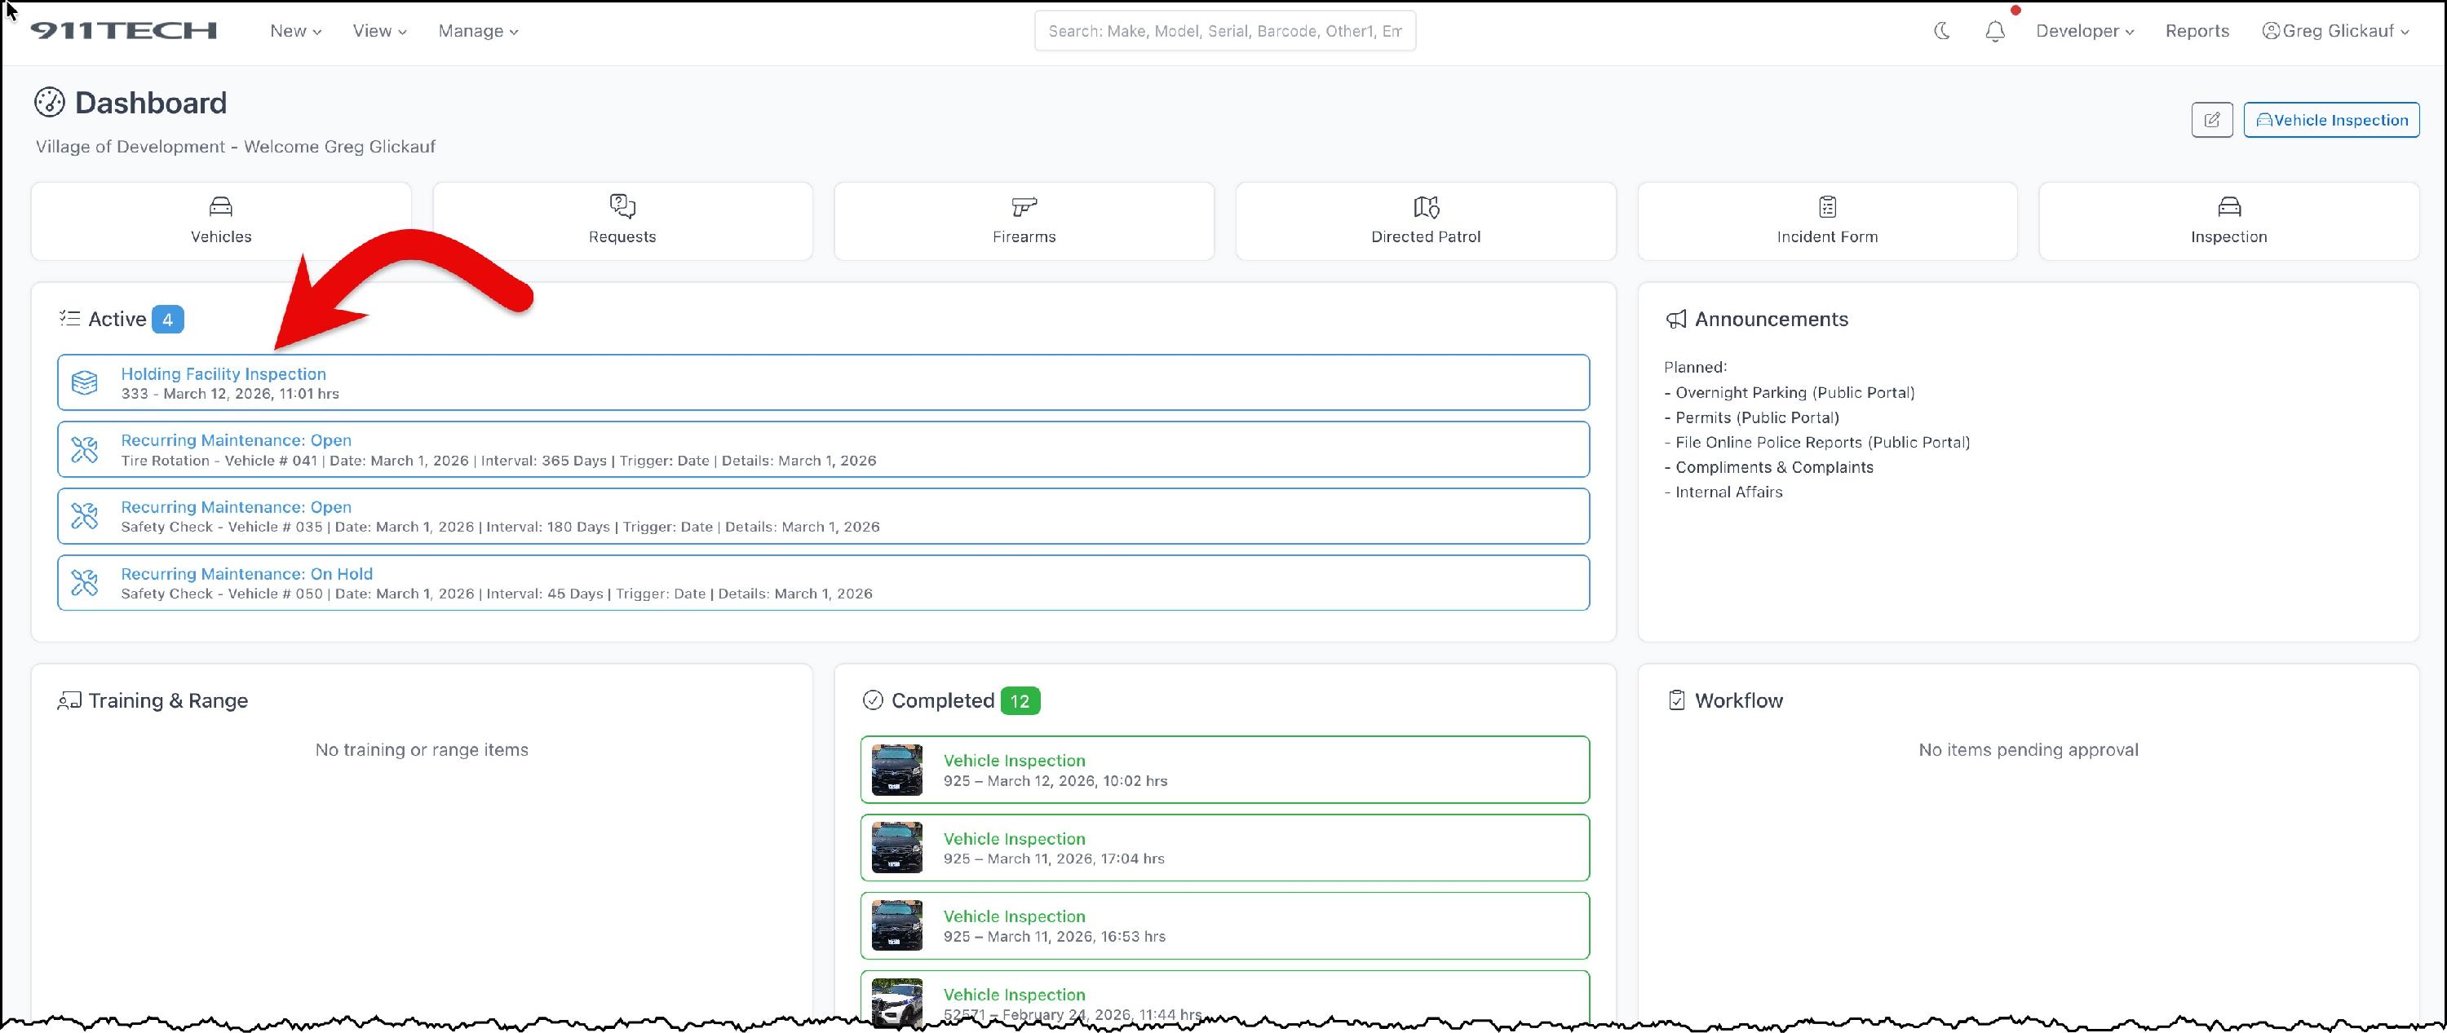The height and width of the screenshot is (1033, 2447).
Task: Open the Requests tile
Action: pyautogui.click(x=622, y=221)
